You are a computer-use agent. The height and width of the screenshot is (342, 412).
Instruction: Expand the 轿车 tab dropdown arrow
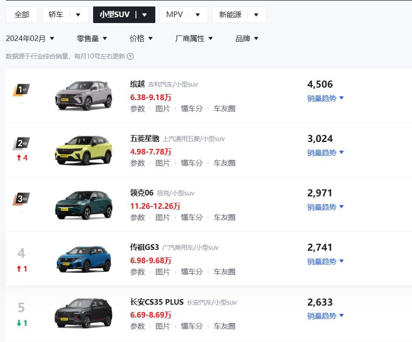[x=78, y=15]
